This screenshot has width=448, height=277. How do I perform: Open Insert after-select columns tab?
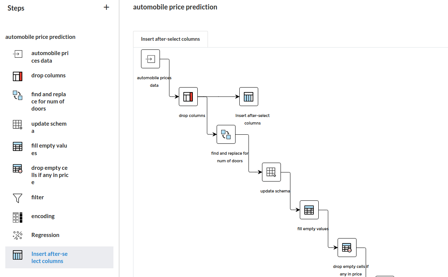click(x=171, y=39)
